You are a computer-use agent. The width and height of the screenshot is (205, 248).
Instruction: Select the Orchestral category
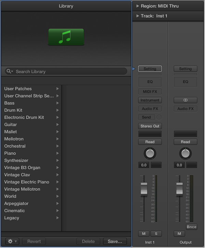[31, 146]
